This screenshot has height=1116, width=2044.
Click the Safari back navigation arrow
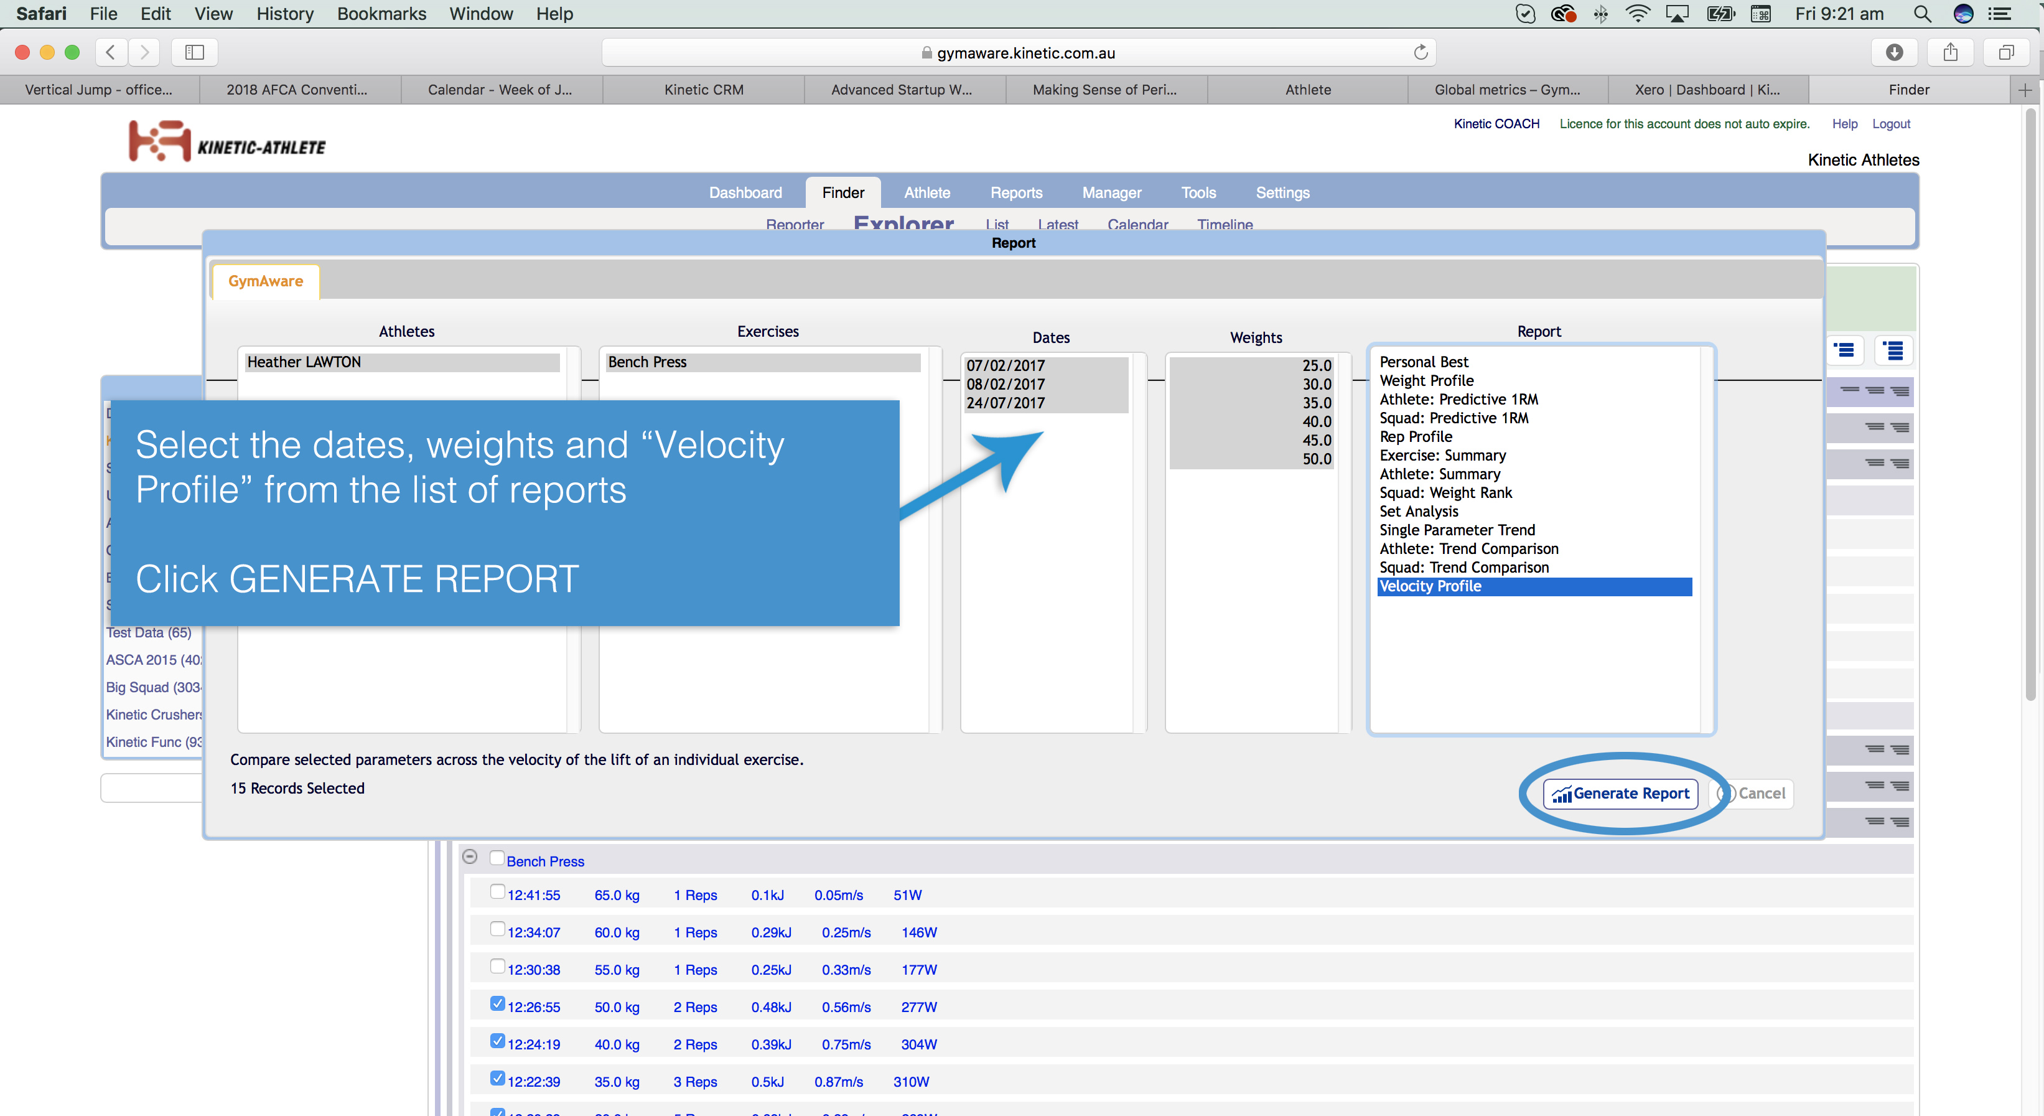tap(111, 52)
